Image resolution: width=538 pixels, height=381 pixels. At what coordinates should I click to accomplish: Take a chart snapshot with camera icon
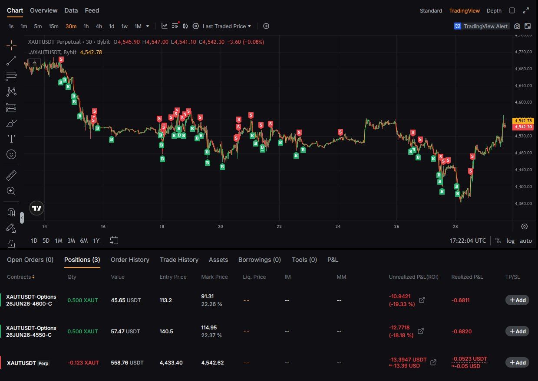click(x=517, y=26)
